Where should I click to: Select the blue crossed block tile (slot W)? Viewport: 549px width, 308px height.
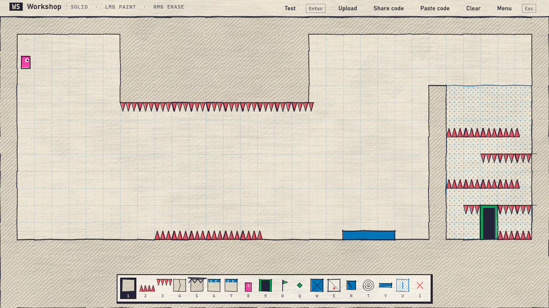[317, 285]
